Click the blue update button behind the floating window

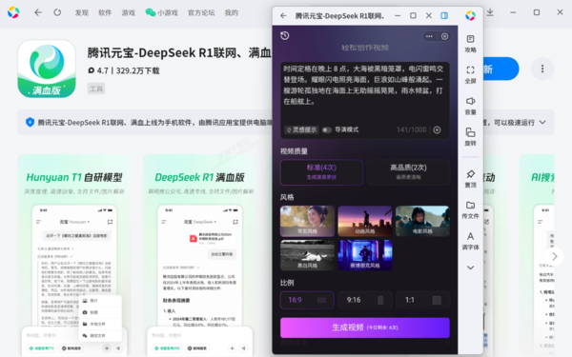click(x=500, y=69)
